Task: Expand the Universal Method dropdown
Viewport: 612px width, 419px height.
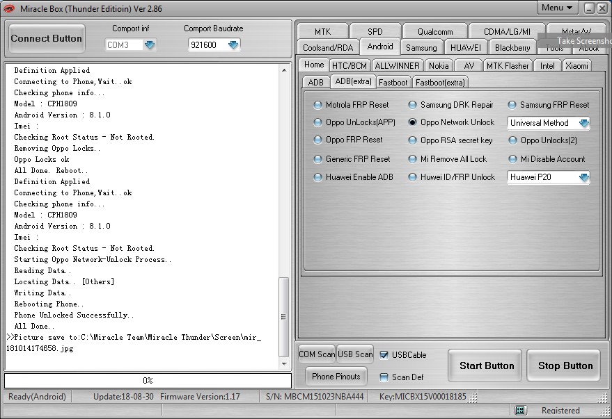Action: point(584,123)
